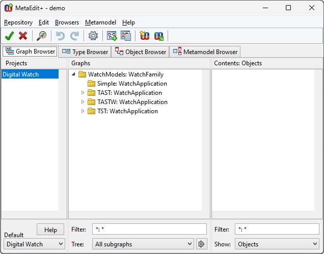The image size is (324, 254).
Task: Select Simple: WatchApplication graph
Action: tap(132, 84)
